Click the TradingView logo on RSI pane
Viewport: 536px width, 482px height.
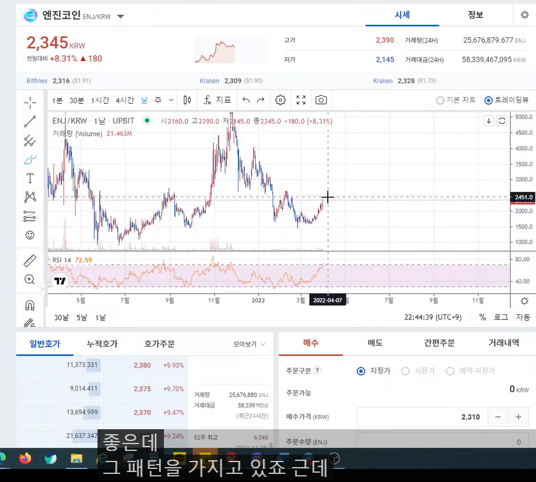click(x=60, y=281)
